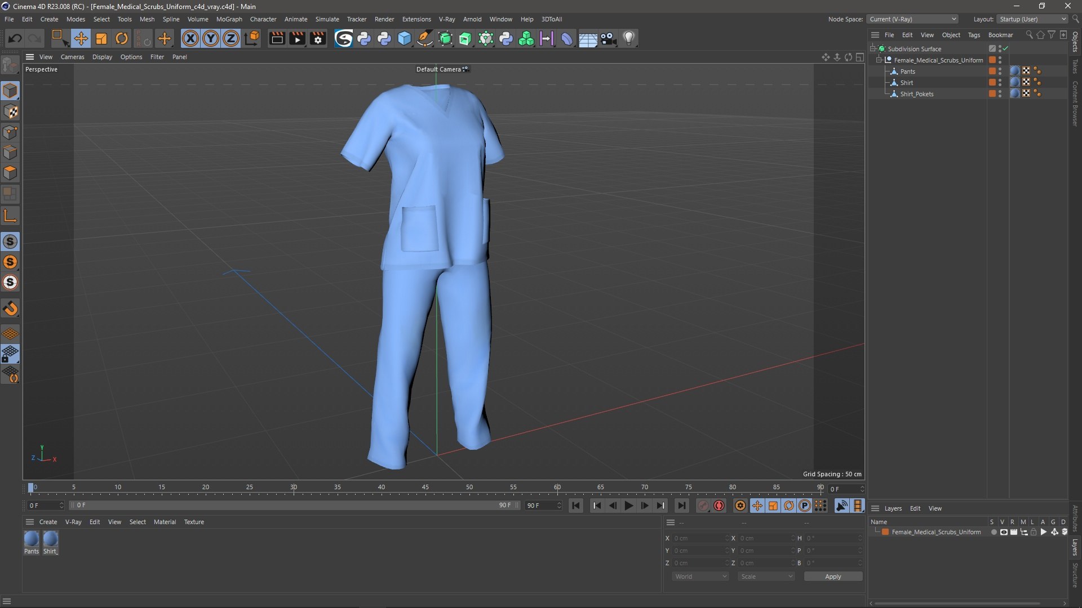Jump to end of animation

tap(681, 506)
